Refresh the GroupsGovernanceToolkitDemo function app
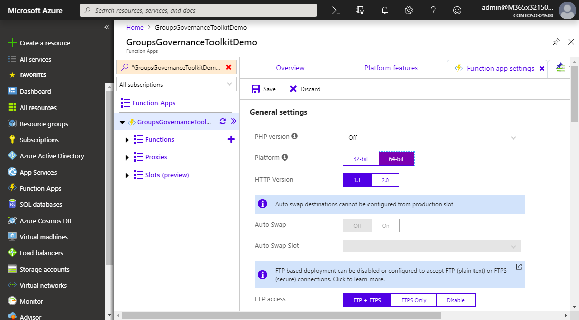Viewport: 579px width, 320px height. 223,121
